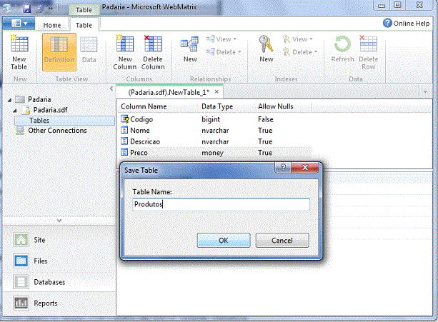Add a column with New Column

click(125, 52)
